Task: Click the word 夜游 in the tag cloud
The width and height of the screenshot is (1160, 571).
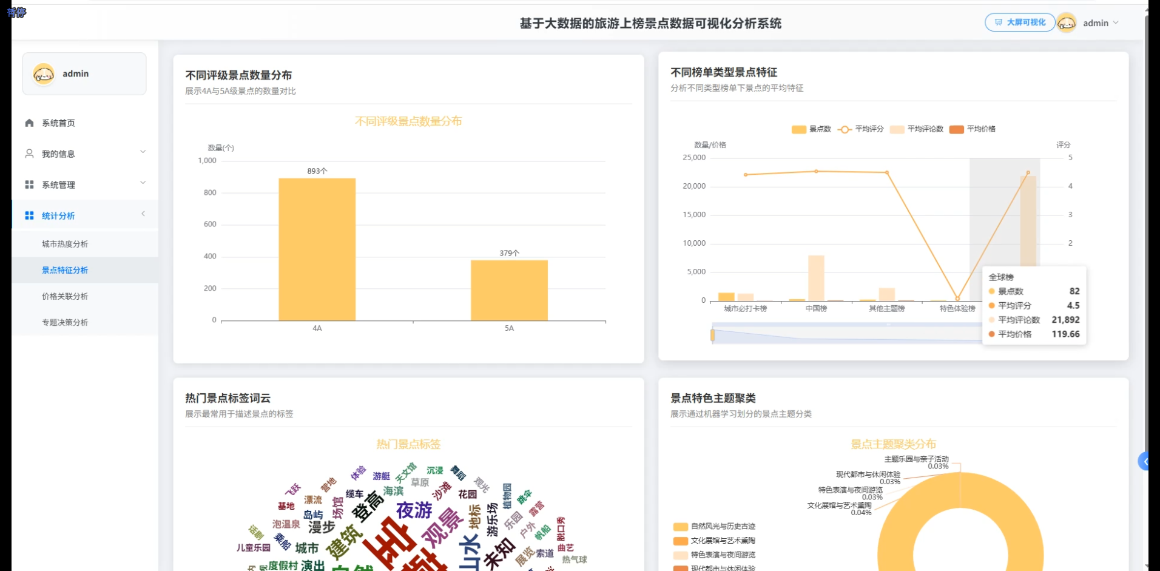Action: coord(414,510)
